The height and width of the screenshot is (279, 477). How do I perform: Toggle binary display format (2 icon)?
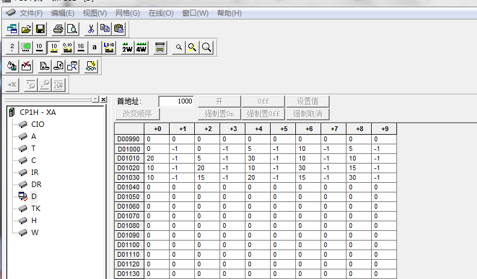click(12, 48)
